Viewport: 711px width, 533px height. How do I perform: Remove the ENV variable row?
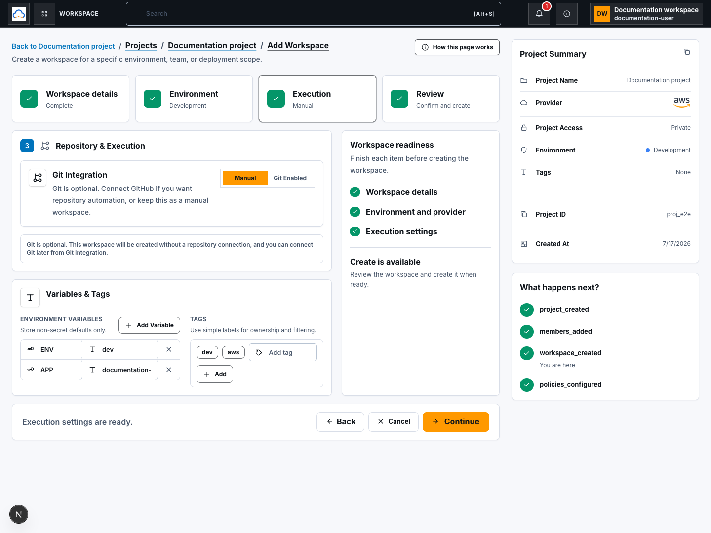coord(169,349)
